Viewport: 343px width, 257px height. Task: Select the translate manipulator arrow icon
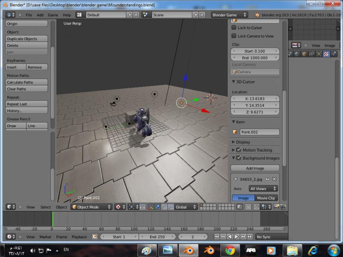tap(157, 207)
